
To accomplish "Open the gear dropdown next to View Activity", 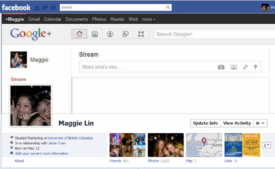I will point(260,123).
